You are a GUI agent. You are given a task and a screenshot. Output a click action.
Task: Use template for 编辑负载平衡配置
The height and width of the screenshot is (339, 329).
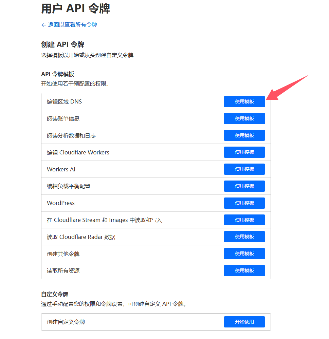(x=244, y=186)
